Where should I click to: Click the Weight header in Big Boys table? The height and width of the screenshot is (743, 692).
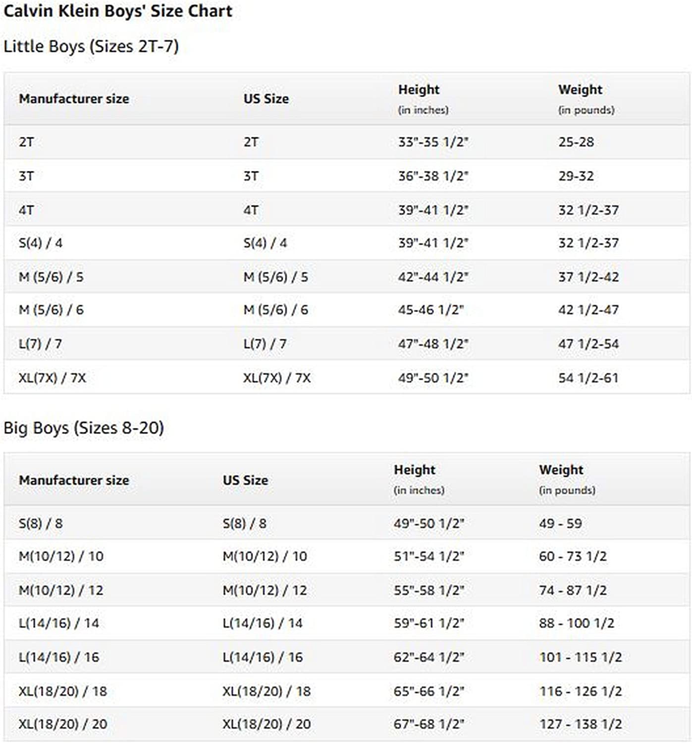[561, 470]
